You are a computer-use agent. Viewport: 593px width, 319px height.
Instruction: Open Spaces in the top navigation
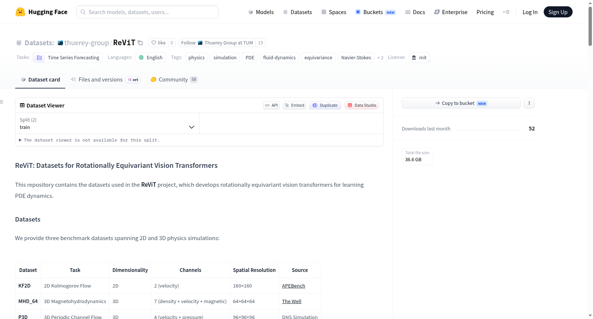(x=334, y=12)
